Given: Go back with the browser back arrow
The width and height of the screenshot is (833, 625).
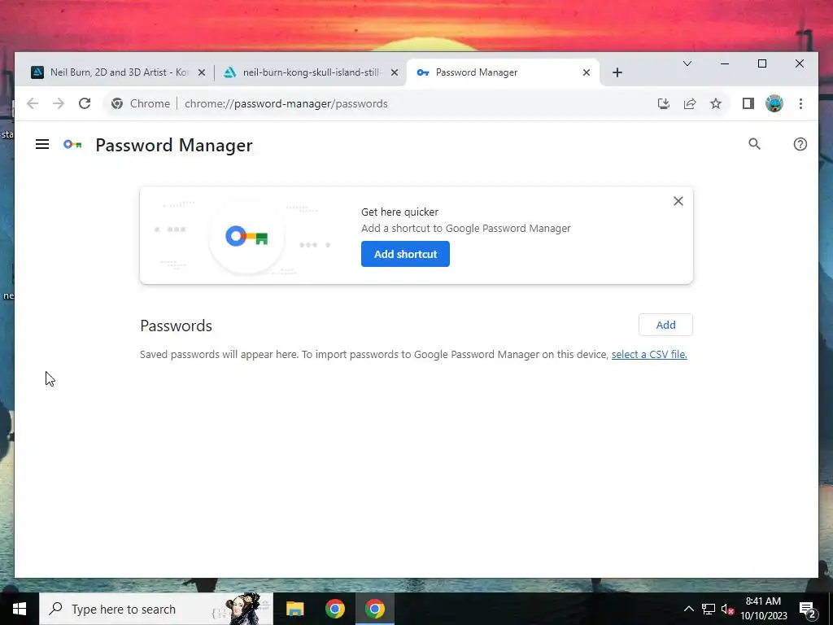Looking at the screenshot, I should [33, 103].
